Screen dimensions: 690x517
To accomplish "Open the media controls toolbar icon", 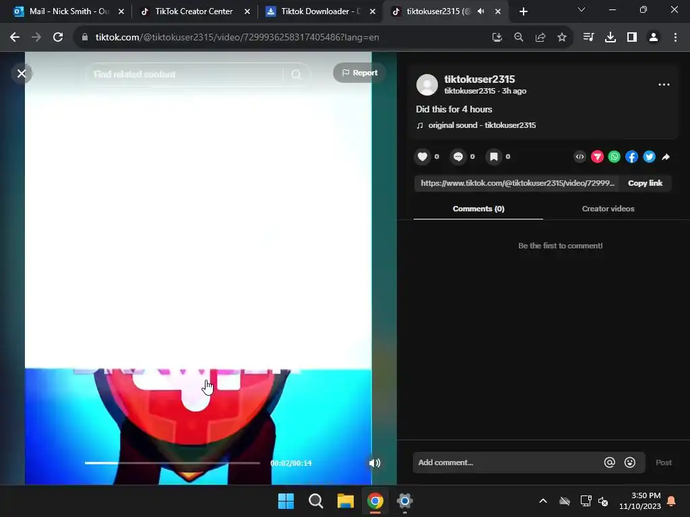I will pos(588,38).
